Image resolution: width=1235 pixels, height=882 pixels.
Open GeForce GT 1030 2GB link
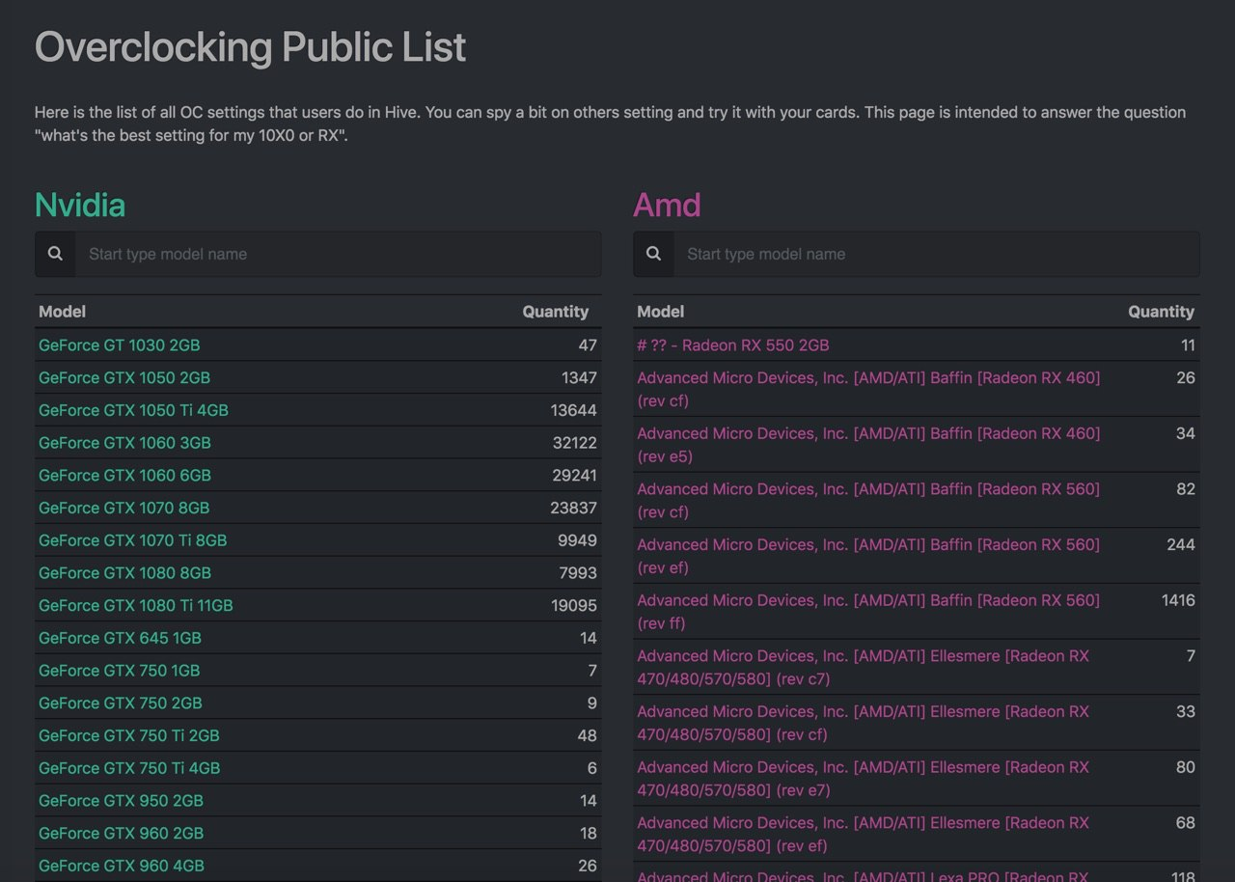[x=120, y=345]
